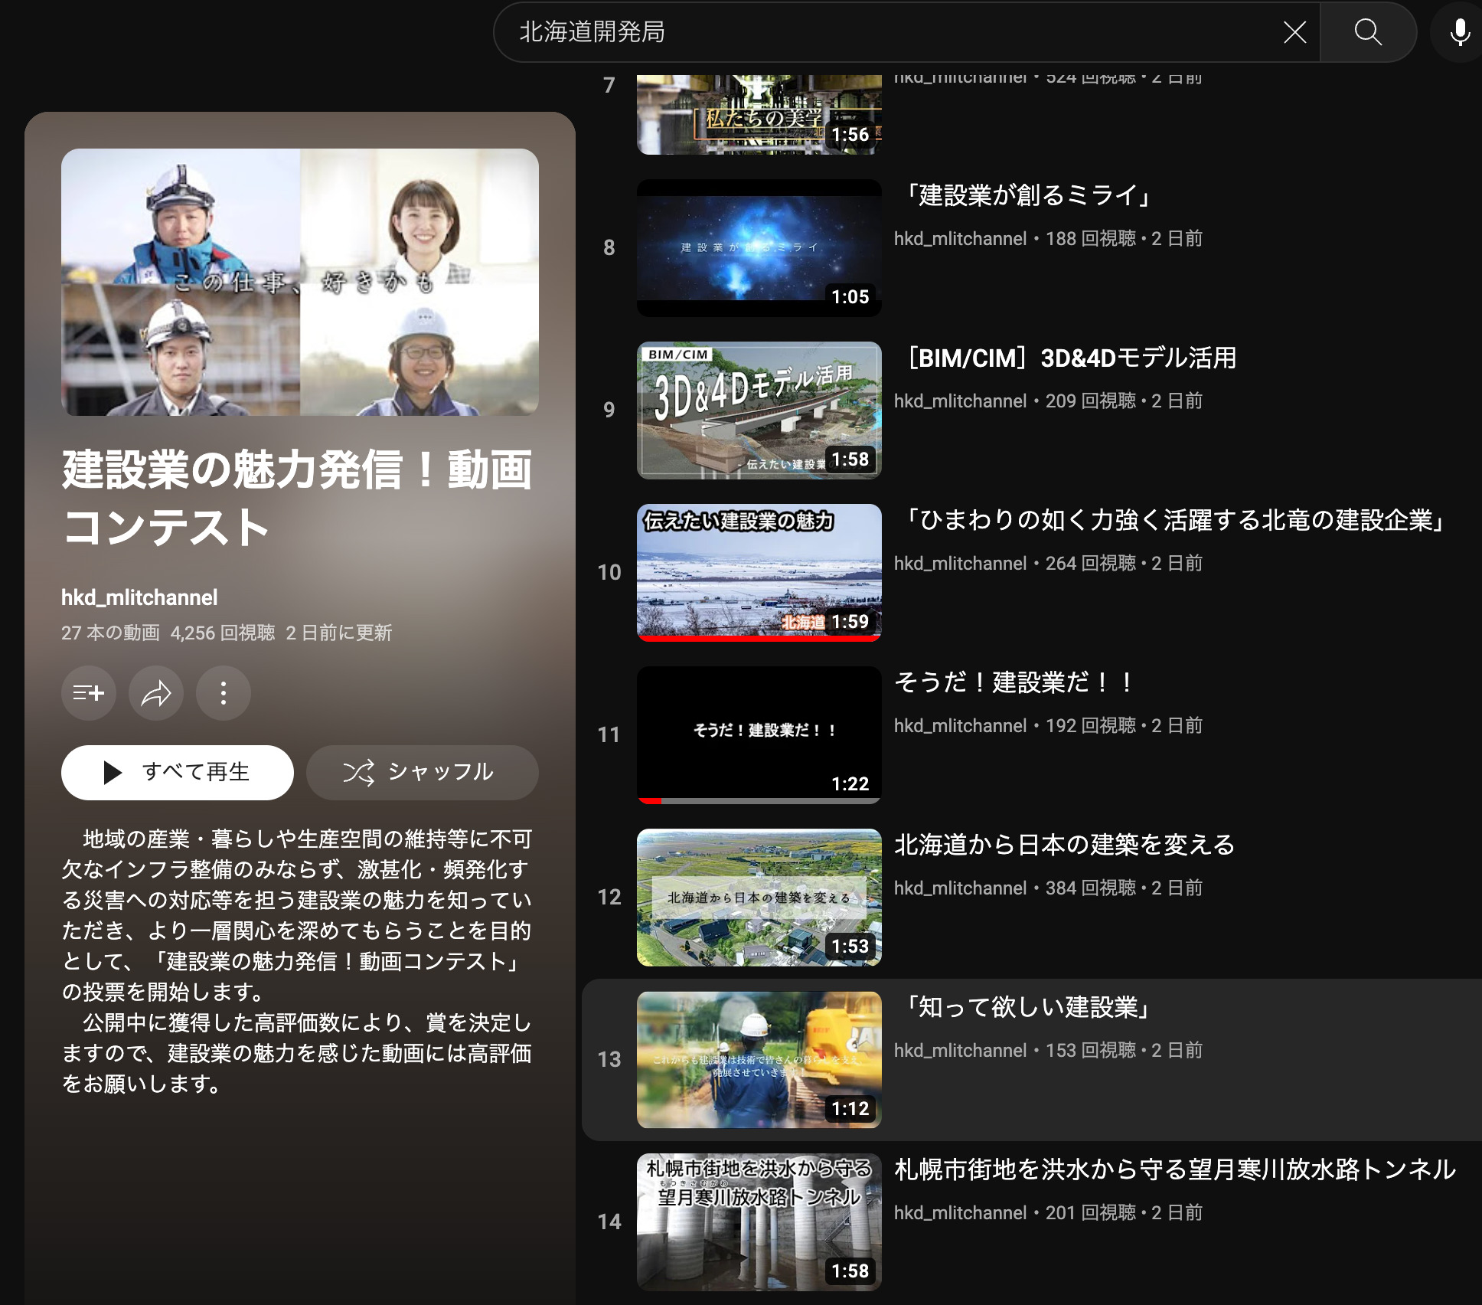Clear the search box with the X icon
Viewport: 1482px width, 1305px height.
(x=1294, y=32)
